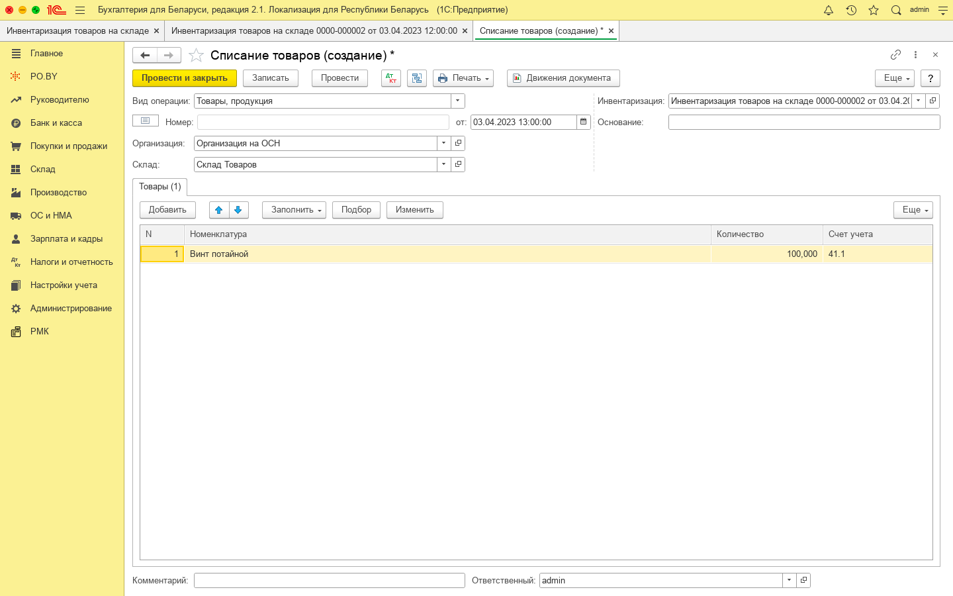Click into the Комментарий input field
Viewport: 953px width, 596px height.
pos(329,581)
